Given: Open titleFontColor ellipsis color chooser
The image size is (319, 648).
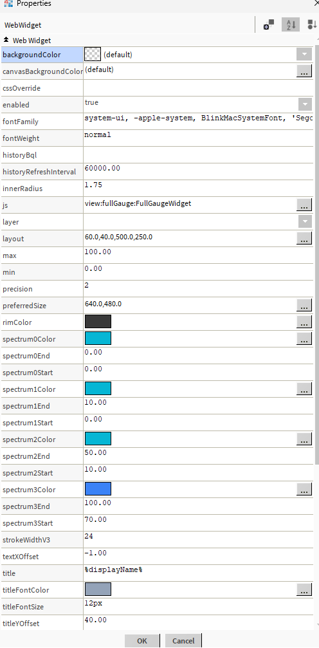Looking at the screenshot, I should [x=304, y=589].
